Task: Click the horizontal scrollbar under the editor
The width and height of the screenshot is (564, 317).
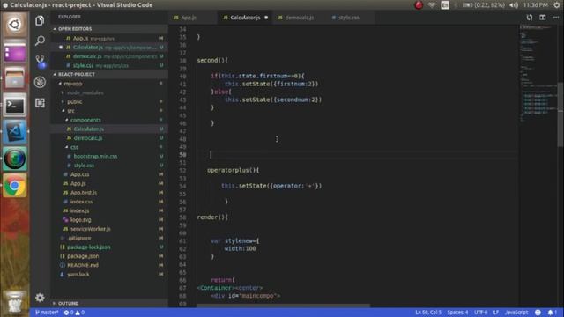Action: tap(284, 306)
